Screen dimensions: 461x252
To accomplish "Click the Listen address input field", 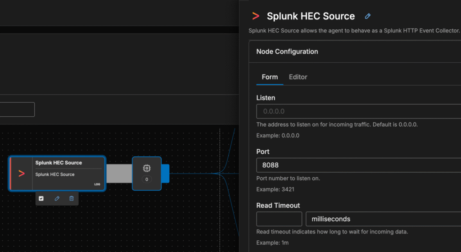I will tap(358, 111).
